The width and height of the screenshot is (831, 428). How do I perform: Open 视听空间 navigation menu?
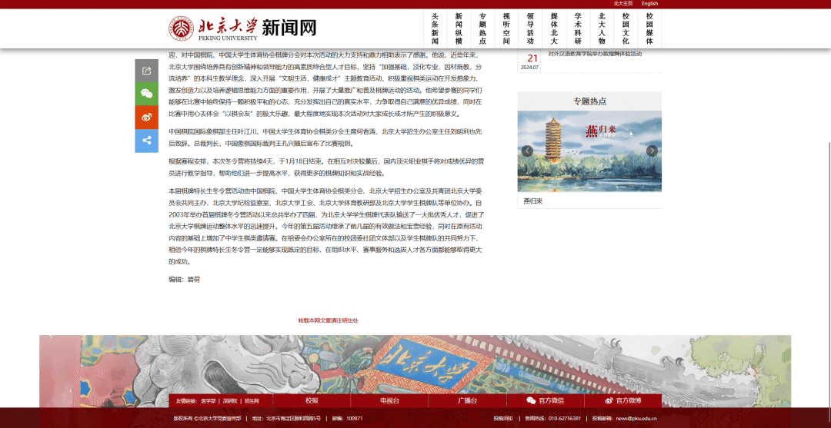coord(506,28)
